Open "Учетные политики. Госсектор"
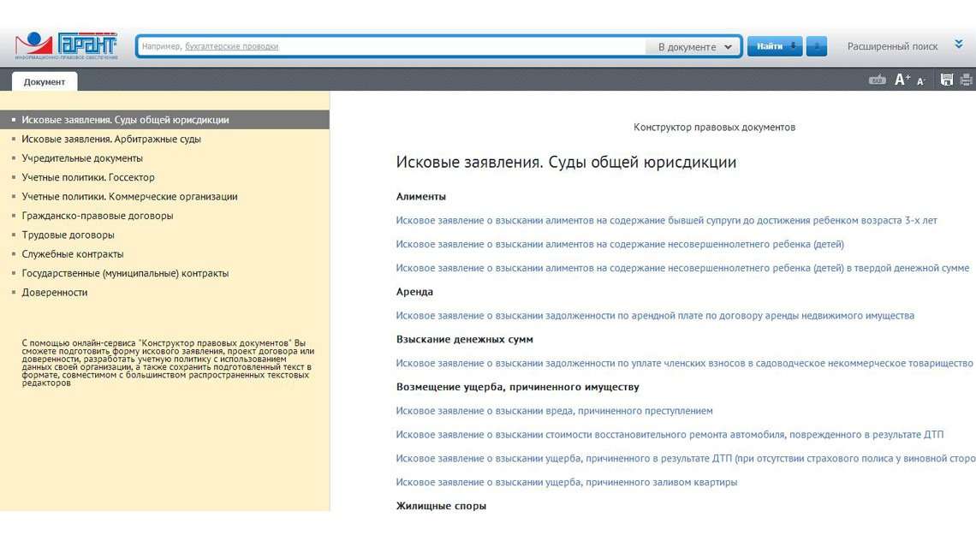 [x=88, y=177]
